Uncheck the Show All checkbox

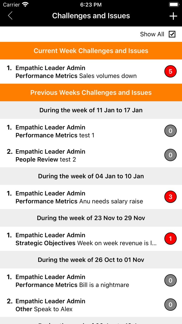[172, 34]
